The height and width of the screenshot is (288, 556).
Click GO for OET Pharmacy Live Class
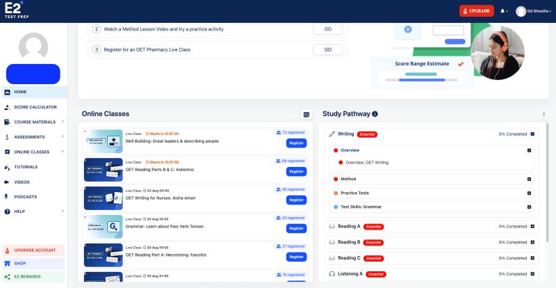[327, 49]
